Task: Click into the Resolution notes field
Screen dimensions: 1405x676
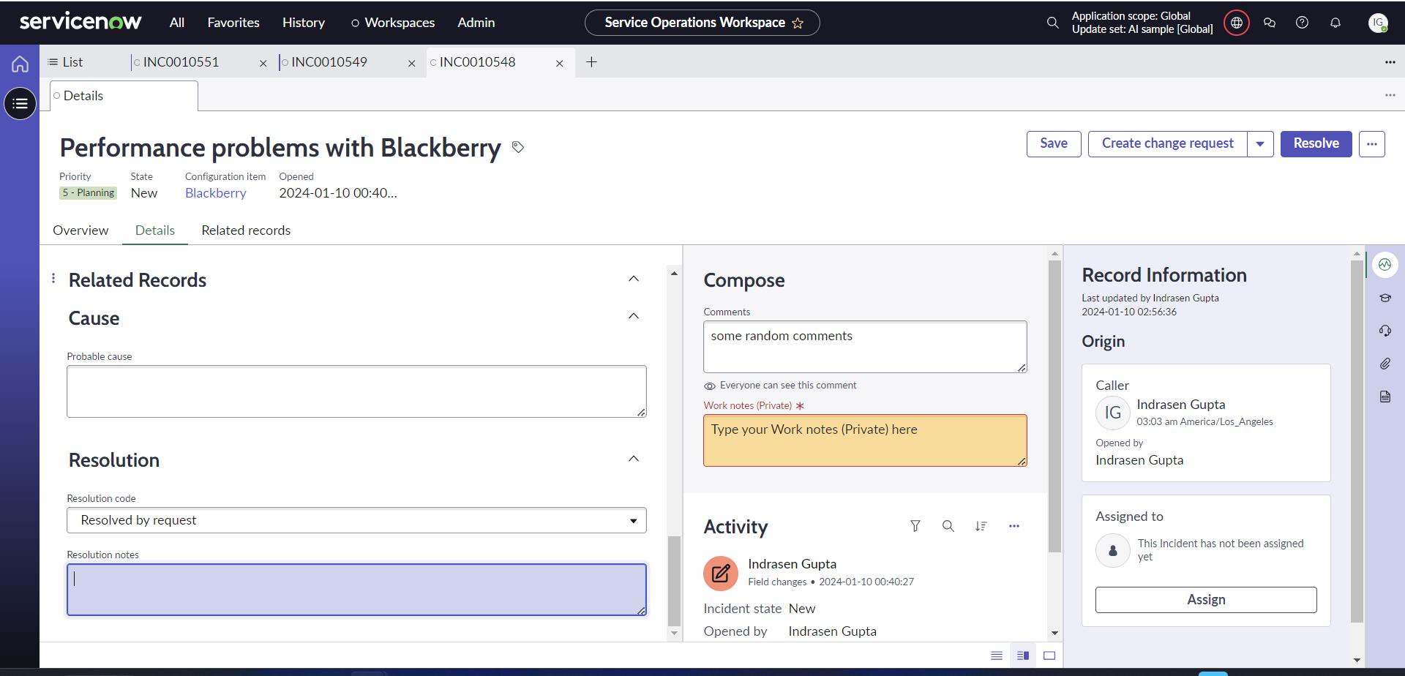Action: pyautogui.click(x=356, y=590)
